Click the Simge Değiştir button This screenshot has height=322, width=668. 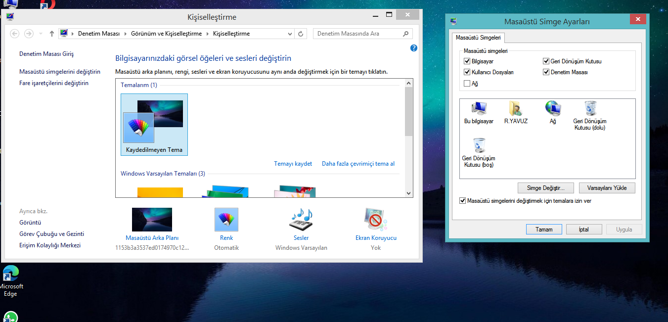pyautogui.click(x=545, y=188)
